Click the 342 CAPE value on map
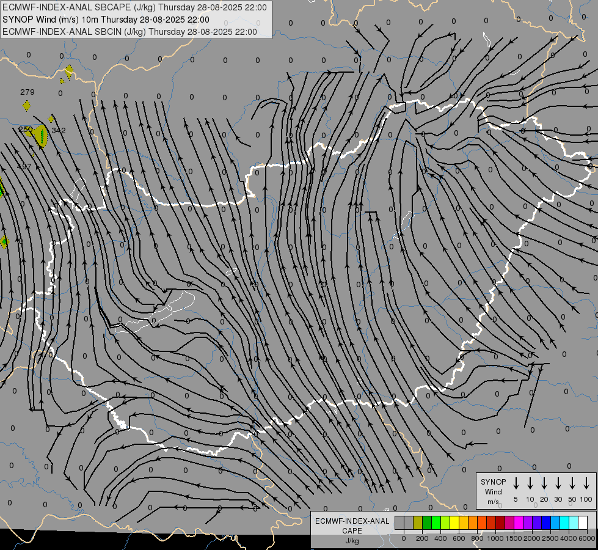Image resolution: width=598 pixels, height=550 pixels. 59,131
